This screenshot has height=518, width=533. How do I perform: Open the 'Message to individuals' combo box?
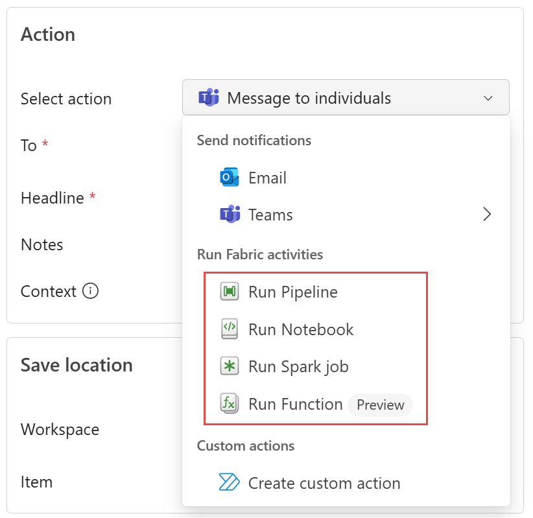pyautogui.click(x=345, y=98)
